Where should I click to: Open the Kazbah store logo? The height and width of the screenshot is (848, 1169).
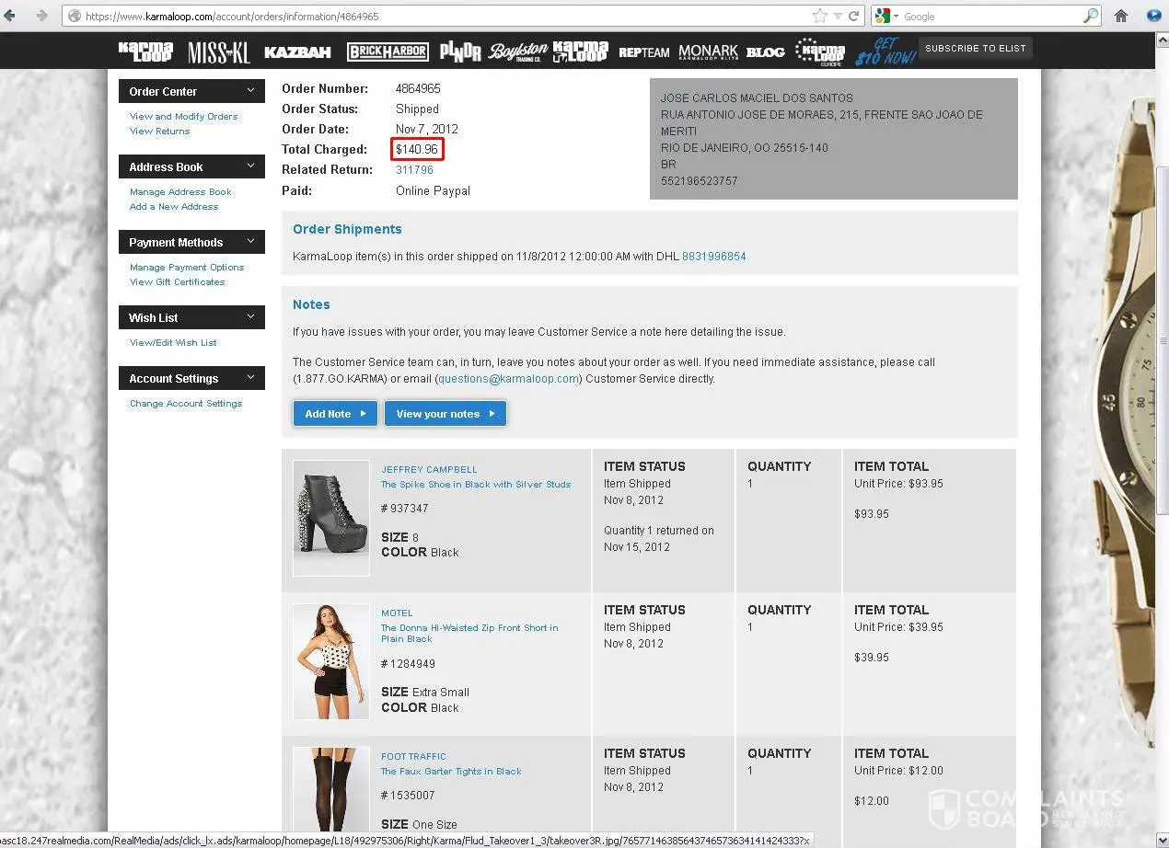pyautogui.click(x=297, y=52)
